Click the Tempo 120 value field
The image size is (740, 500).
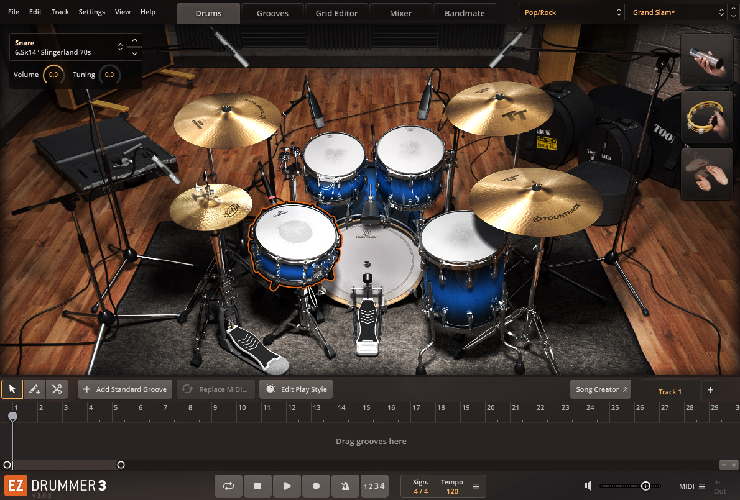452,491
